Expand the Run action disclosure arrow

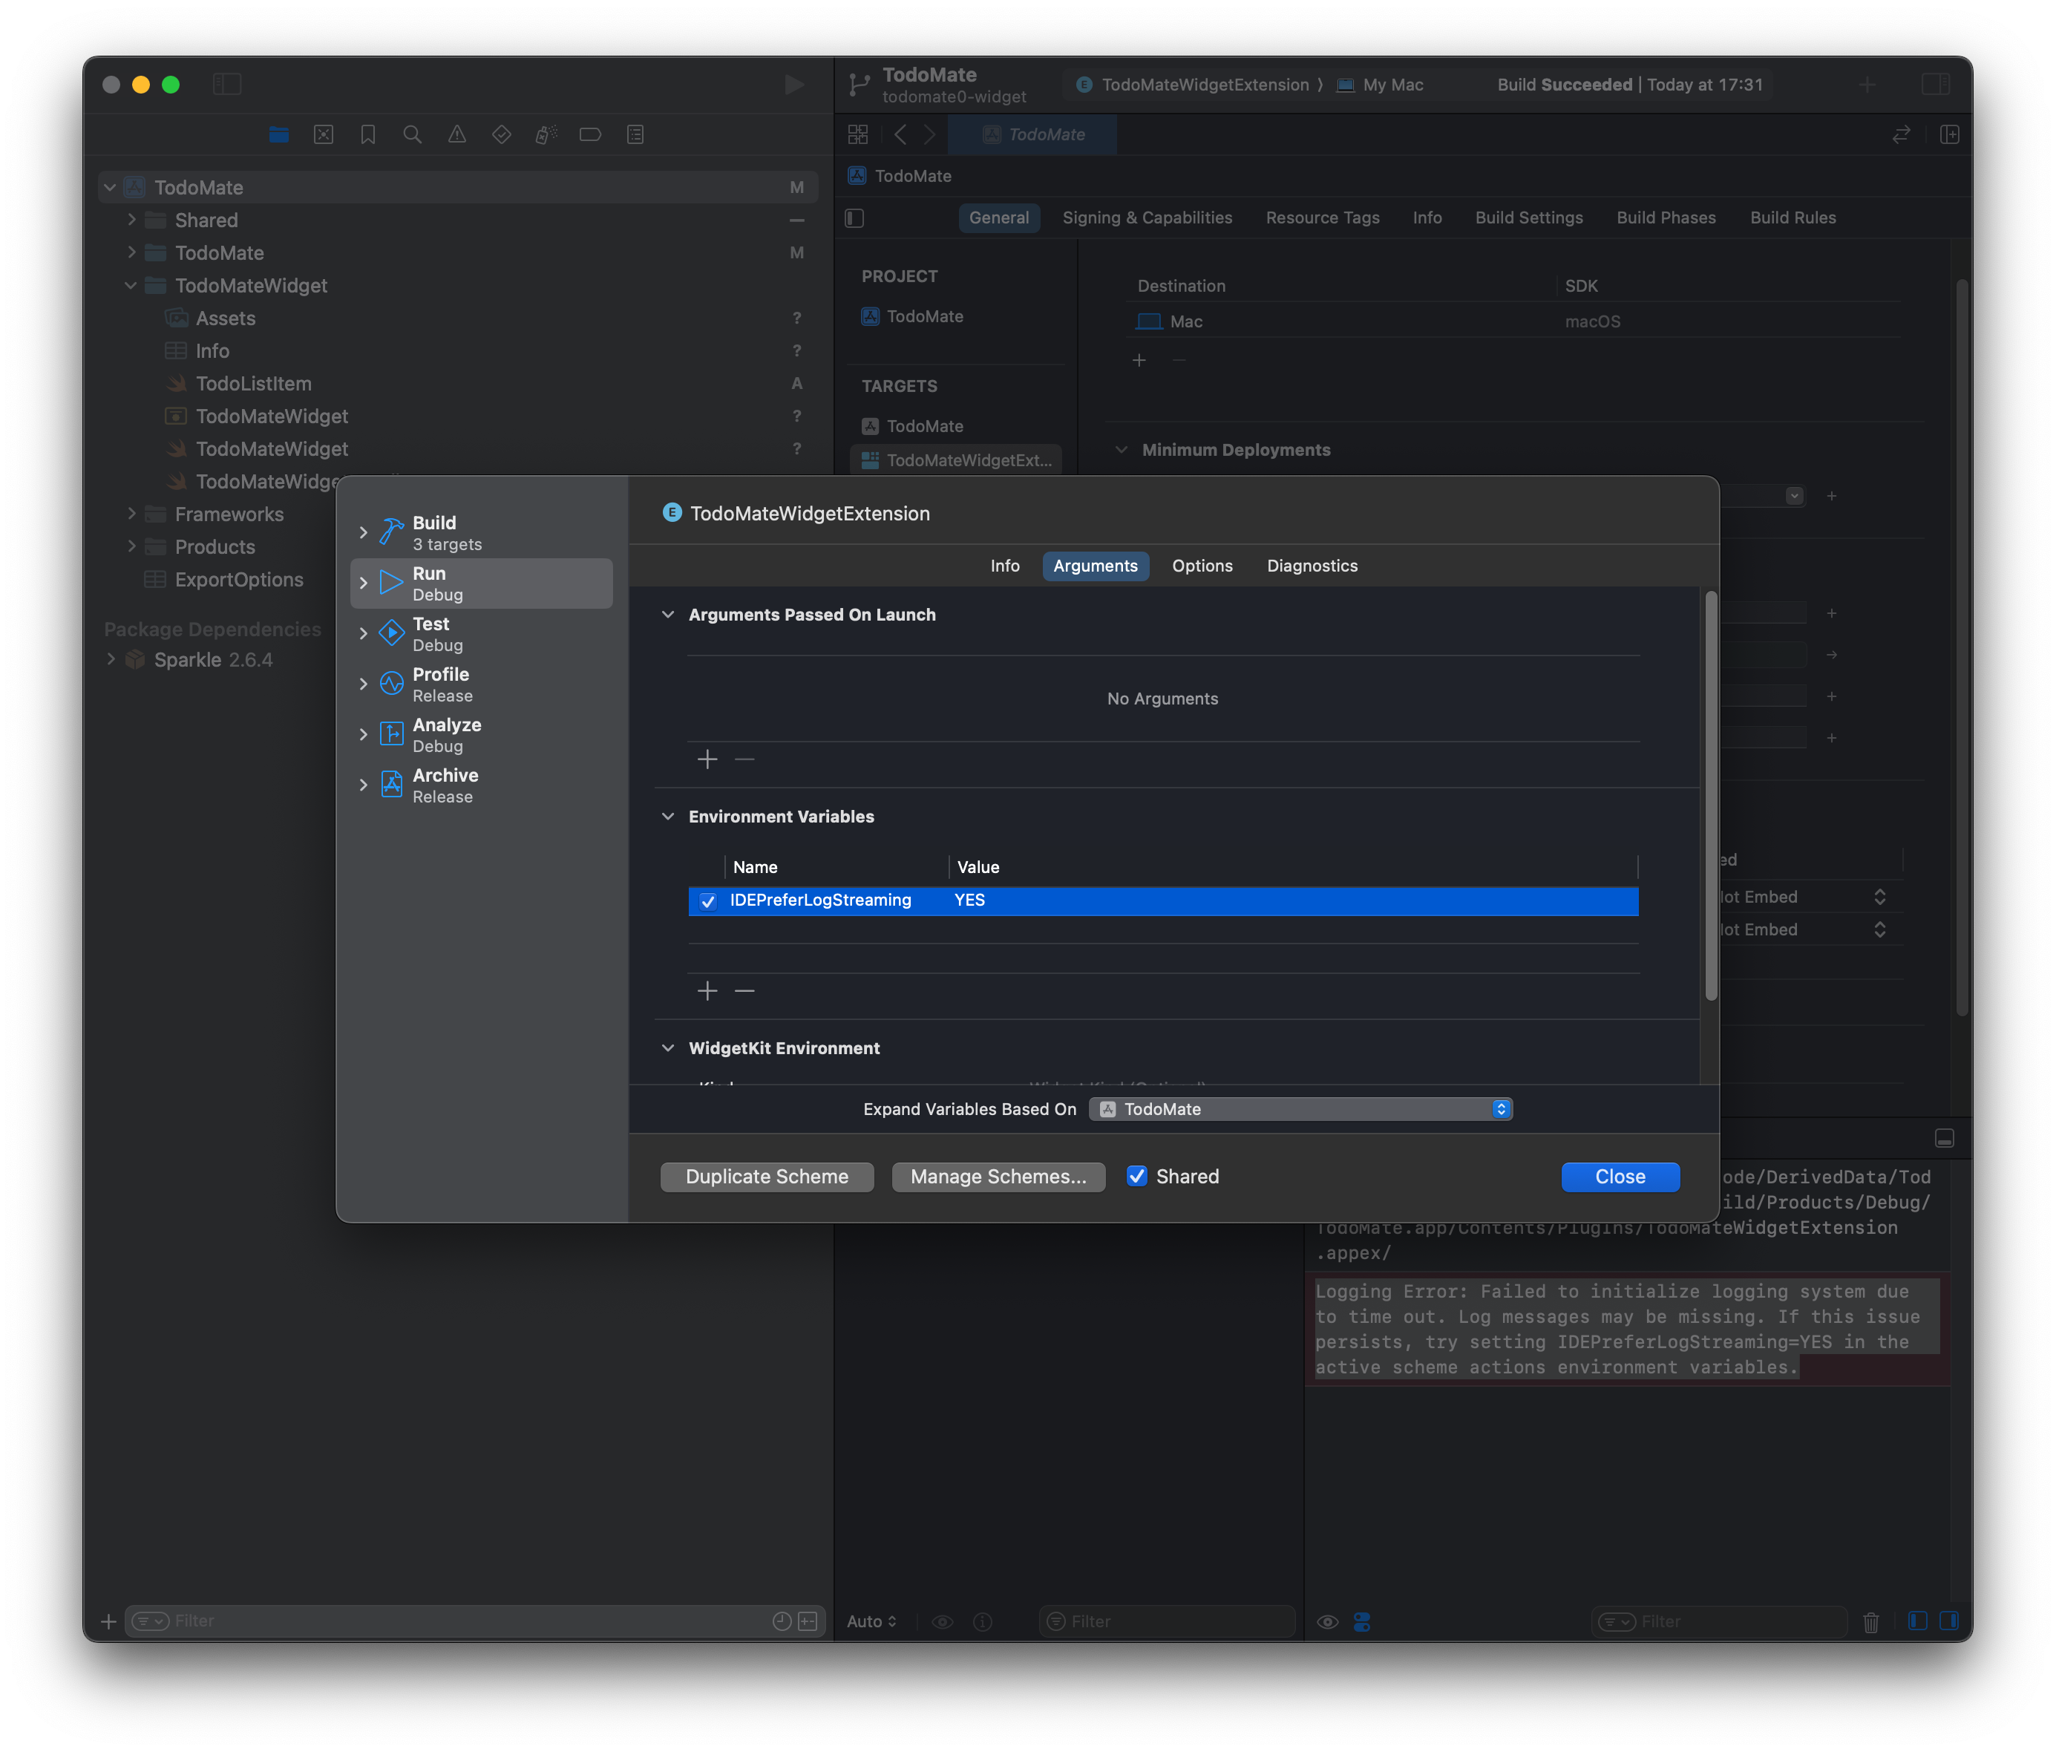[x=363, y=583]
